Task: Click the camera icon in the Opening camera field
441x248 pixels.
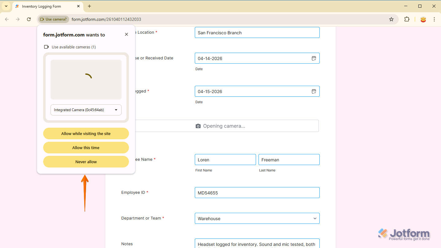Action: click(198, 126)
